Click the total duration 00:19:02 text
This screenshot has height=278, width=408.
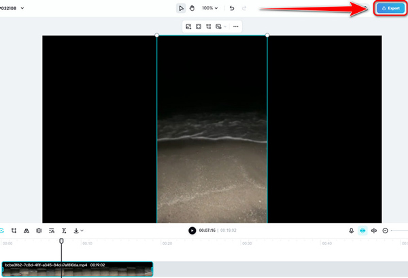coord(228,231)
